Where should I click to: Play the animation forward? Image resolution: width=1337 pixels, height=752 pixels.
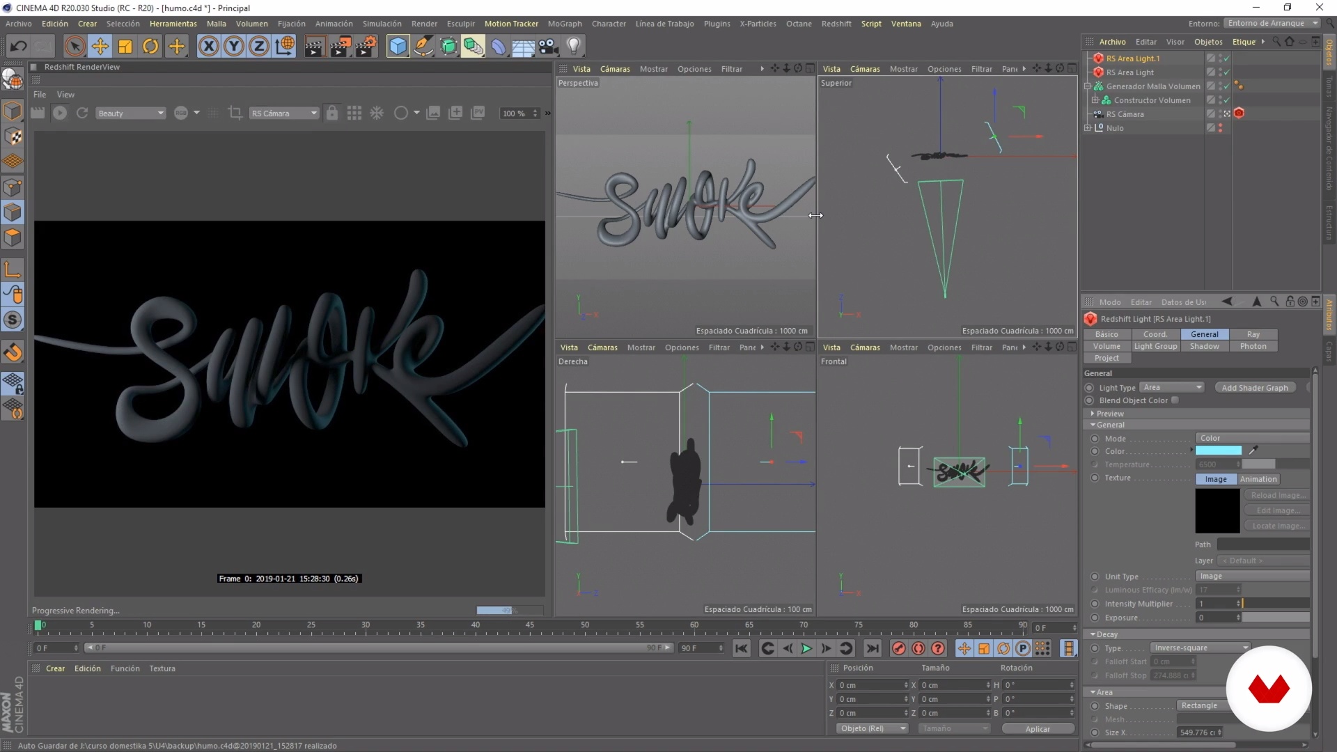(x=806, y=648)
